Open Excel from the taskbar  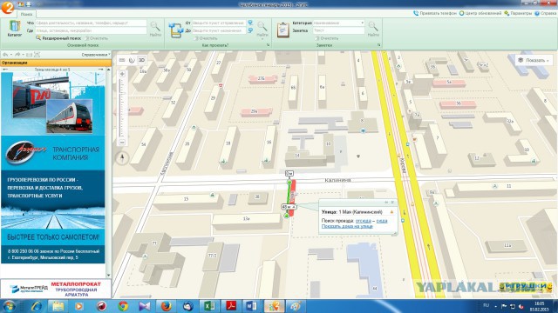tap(209, 306)
